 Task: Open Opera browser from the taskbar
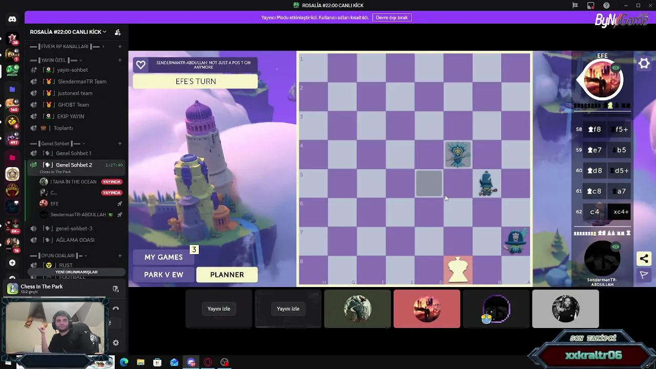(x=208, y=362)
